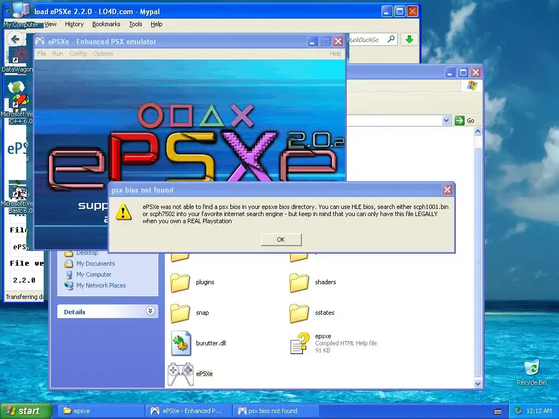Switch to epsxe folder taskbar button
Image resolution: width=559 pixels, height=419 pixels.
[x=102, y=411]
